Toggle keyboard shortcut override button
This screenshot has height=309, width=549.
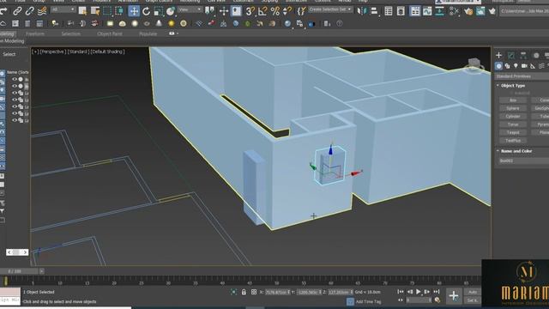click(237, 11)
